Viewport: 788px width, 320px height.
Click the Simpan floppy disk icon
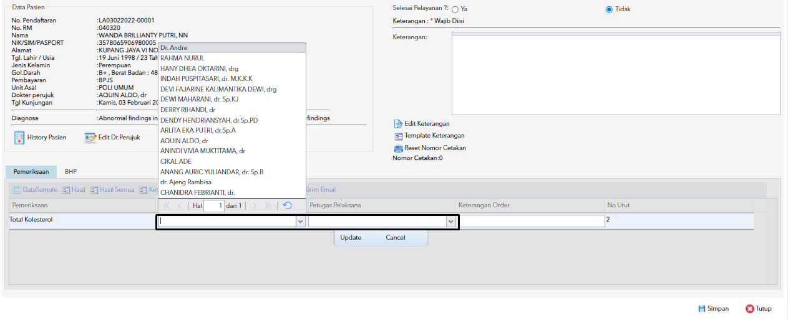tap(701, 309)
